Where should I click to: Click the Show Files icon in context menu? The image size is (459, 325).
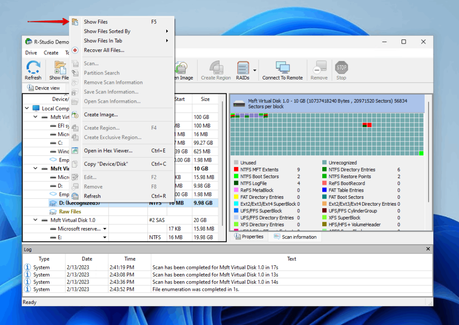click(x=75, y=22)
